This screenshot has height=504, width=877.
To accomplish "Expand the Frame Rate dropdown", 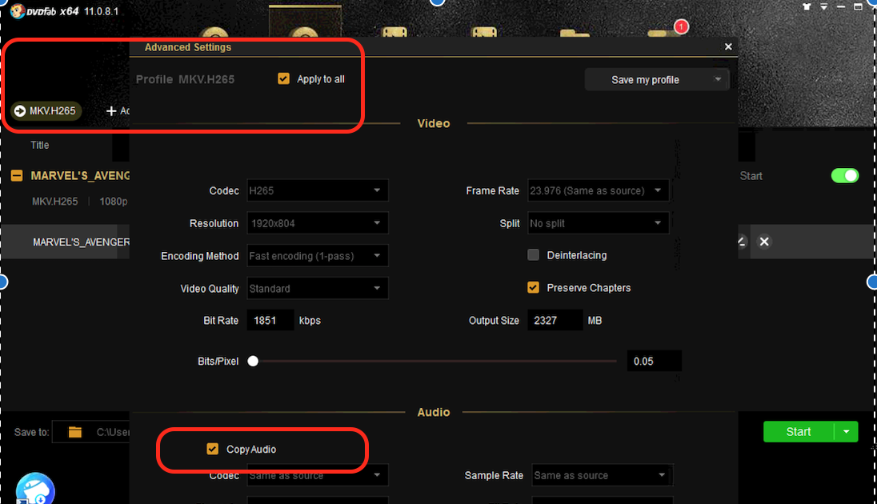I will [x=598, y=190].
